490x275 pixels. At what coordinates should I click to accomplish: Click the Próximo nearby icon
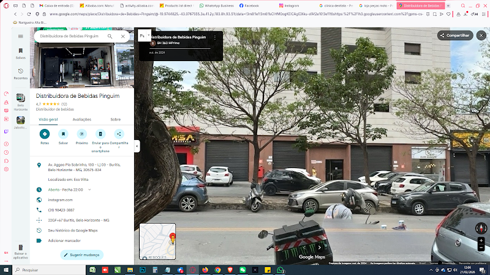click(81, 134)
